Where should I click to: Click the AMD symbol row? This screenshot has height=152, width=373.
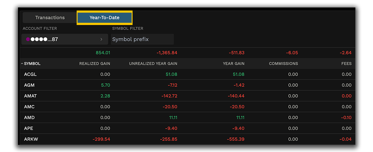pos(29,118)
